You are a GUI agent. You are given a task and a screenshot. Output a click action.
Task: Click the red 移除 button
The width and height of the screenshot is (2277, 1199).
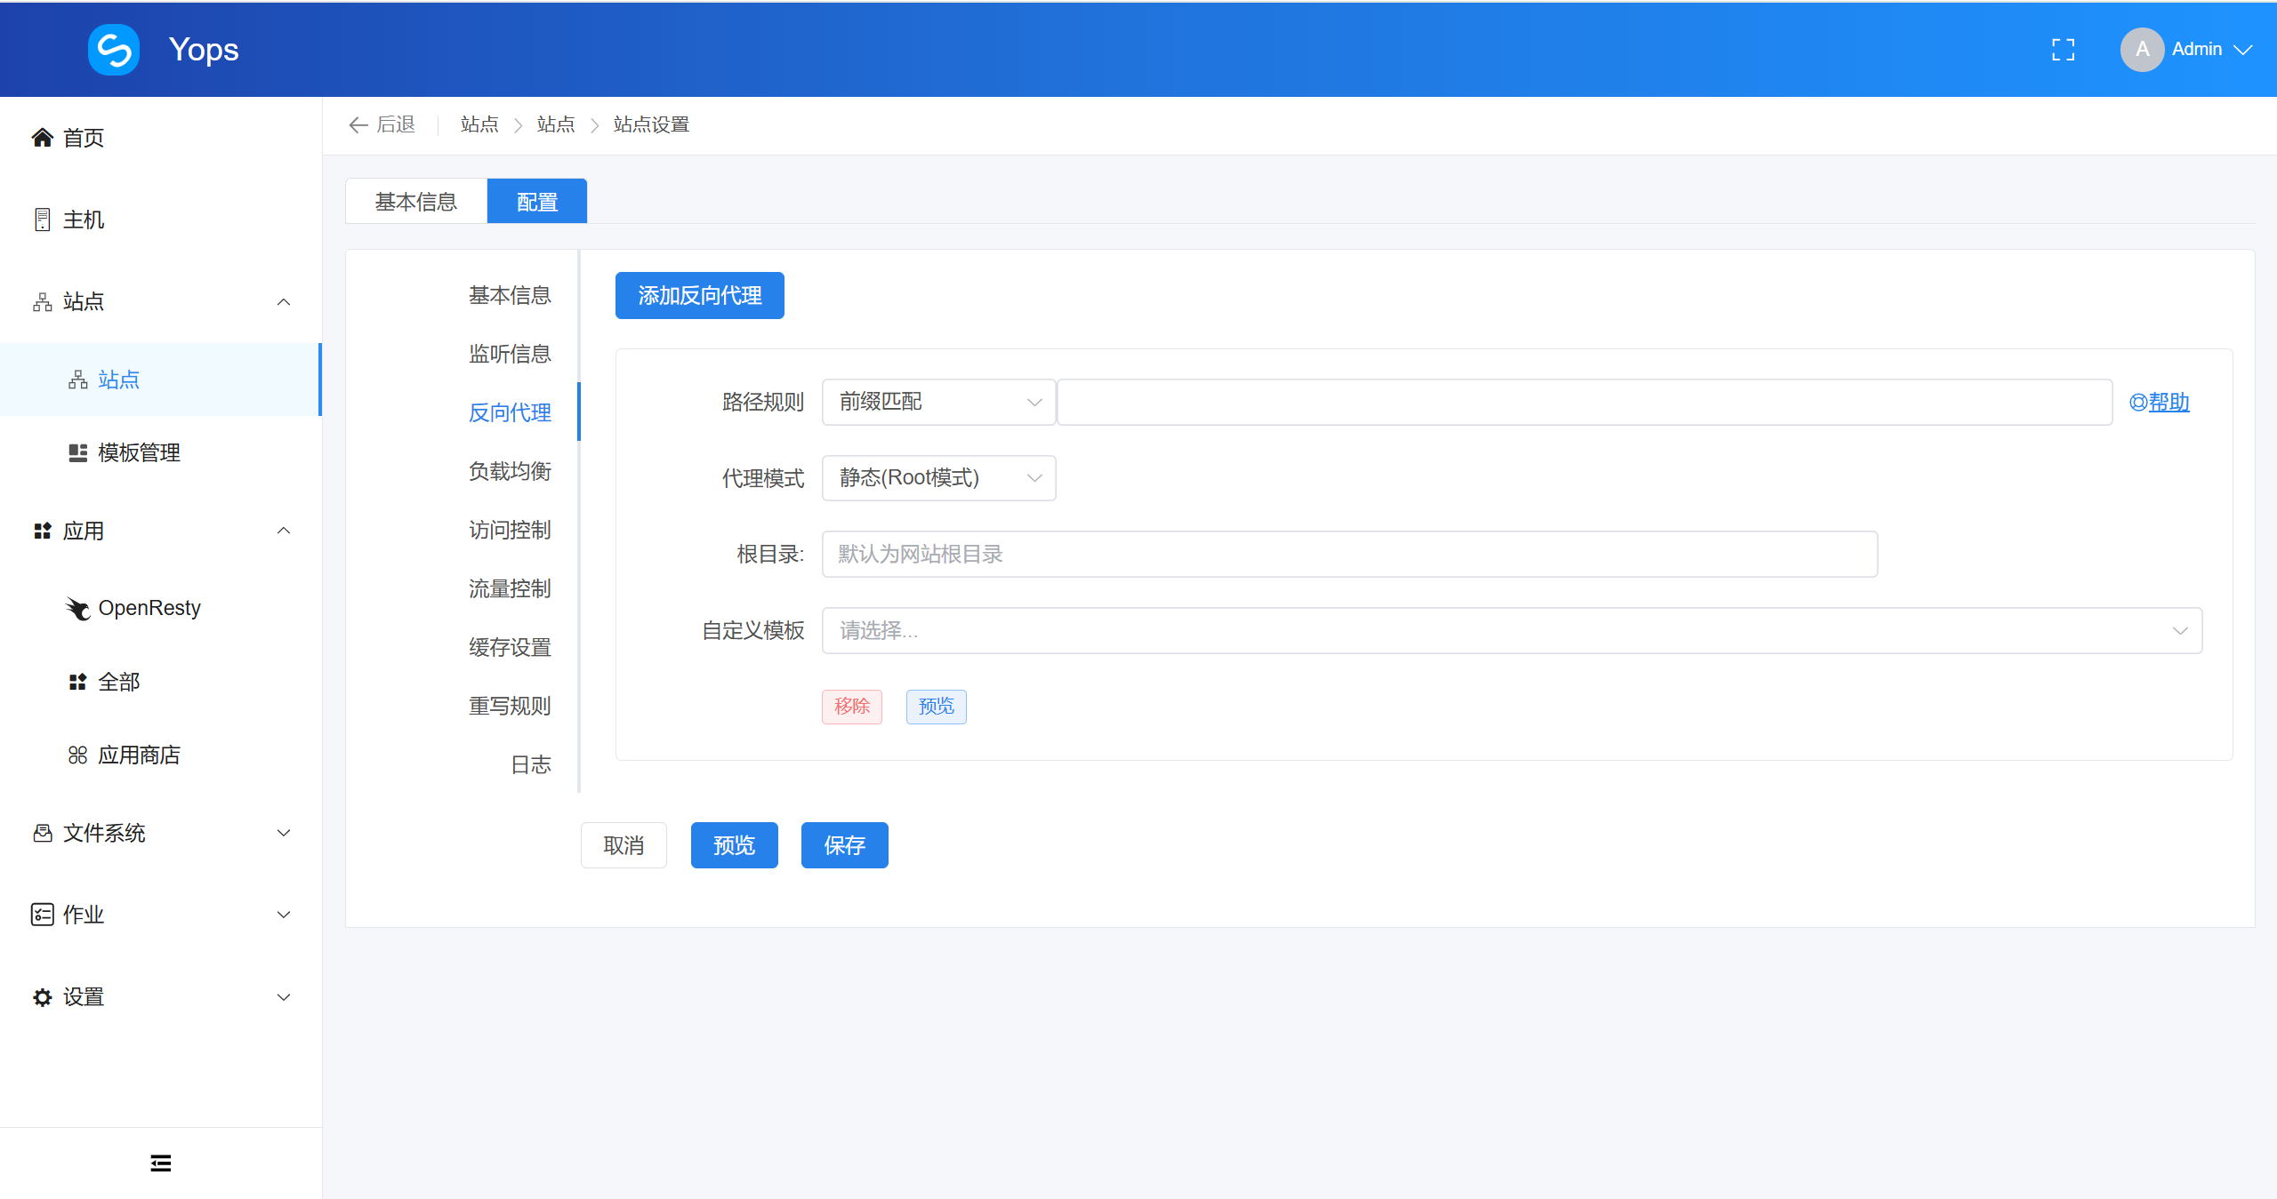coord(851,707)
